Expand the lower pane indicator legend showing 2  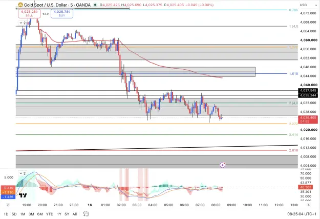tap(23, 173)
